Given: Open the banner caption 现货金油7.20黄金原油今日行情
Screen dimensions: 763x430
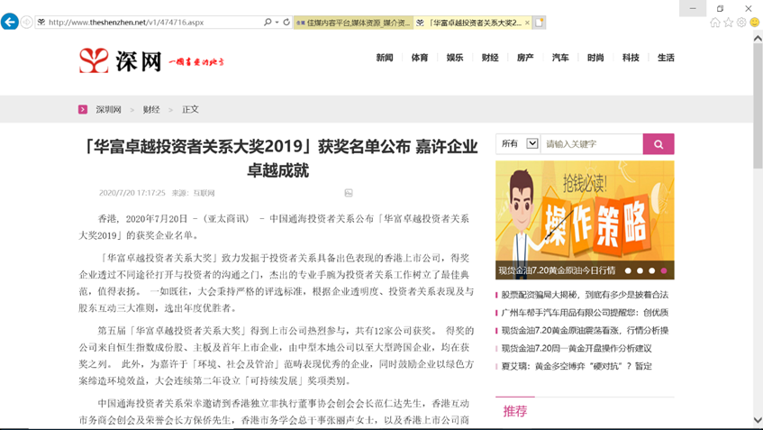Looking at the screenshot, I should (x=558, y=270).
